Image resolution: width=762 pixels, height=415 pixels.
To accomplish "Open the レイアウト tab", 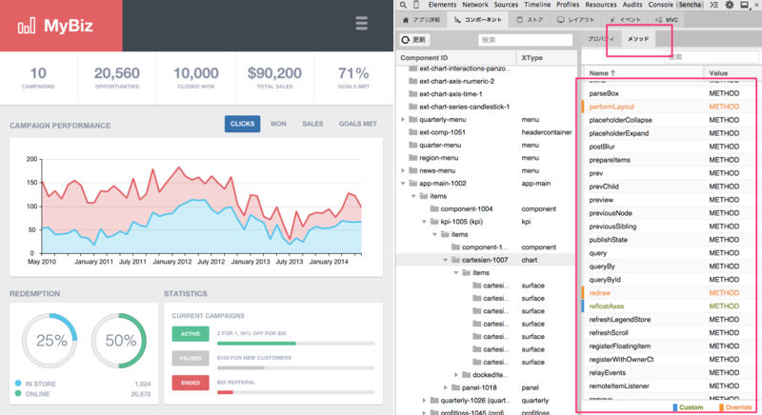I will (x=576, y=20).
